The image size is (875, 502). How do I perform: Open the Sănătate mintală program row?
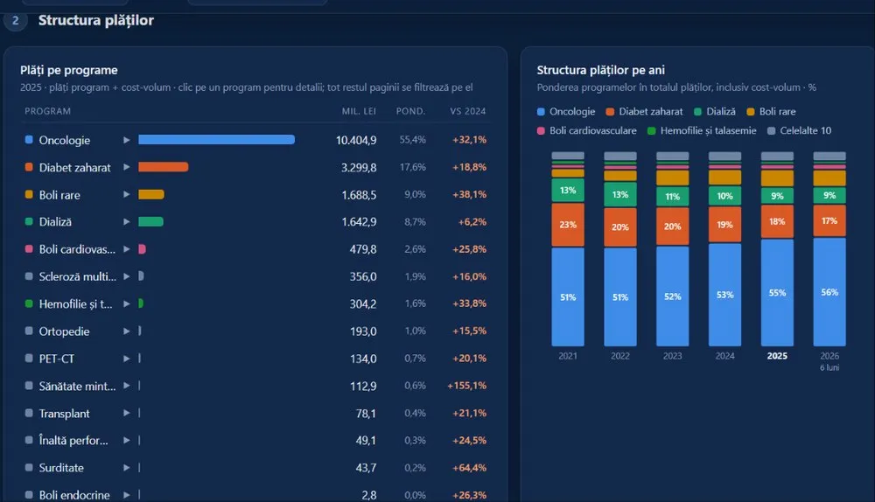point(255,386)
